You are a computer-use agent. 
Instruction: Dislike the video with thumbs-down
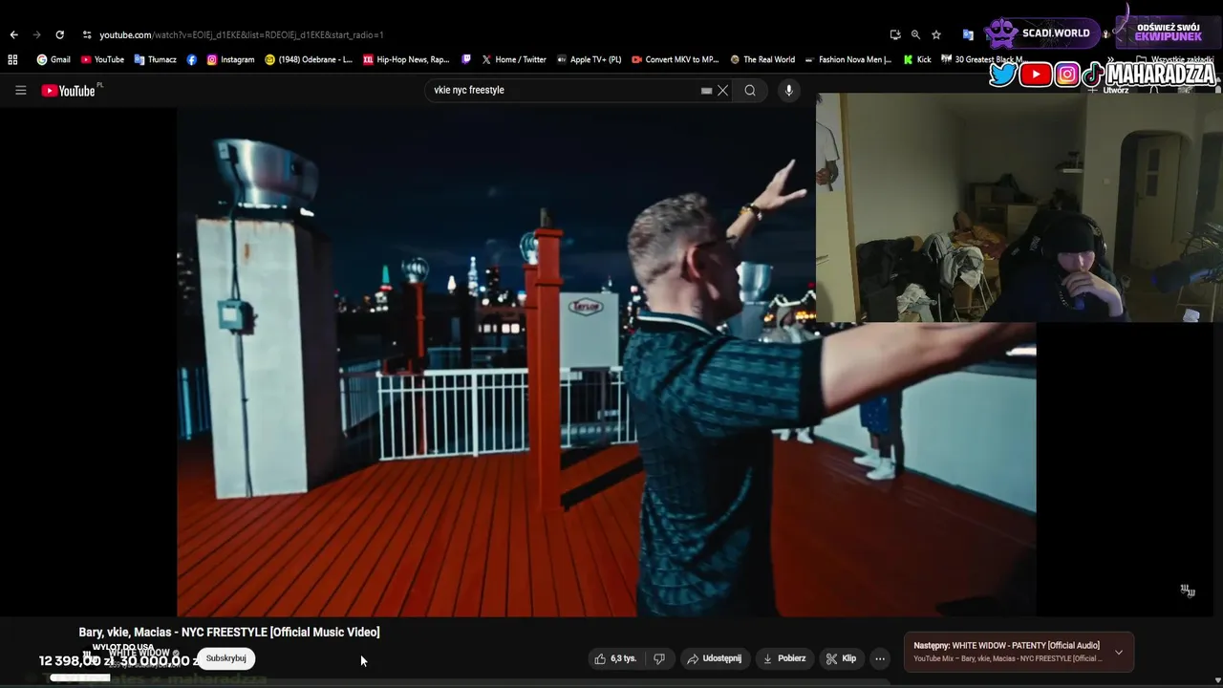click(x=658, y=658)
